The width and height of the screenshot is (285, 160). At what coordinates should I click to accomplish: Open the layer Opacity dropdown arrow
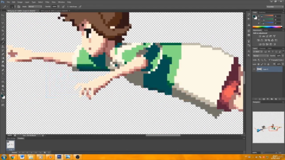(283, 56)
